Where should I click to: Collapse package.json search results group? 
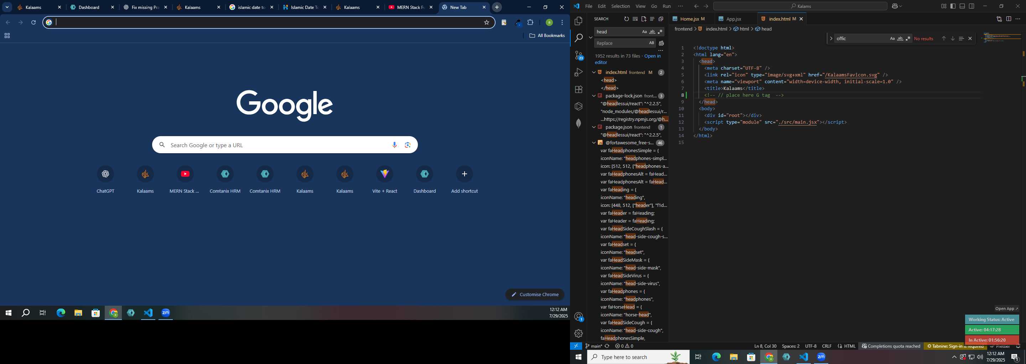pos(594,127)
